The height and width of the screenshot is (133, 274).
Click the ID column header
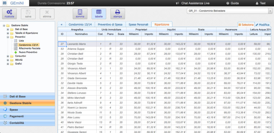pyautogui.click(x=62, y=34)
